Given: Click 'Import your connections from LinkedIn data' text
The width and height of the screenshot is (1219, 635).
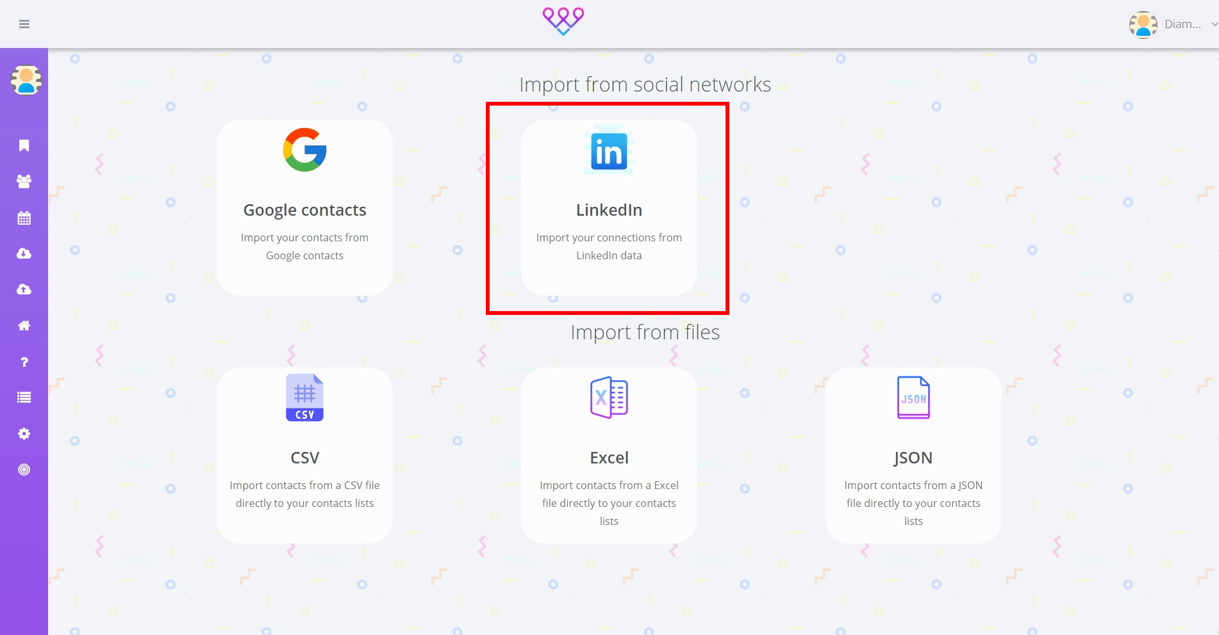Looking at the screenshot, I should tap(609, 246).
